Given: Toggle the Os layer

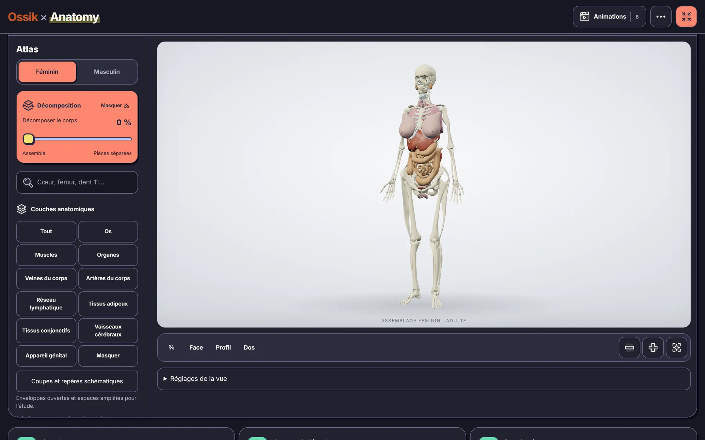Looking at the screenshot, I should pyautogui.click(x=108, y=232).
